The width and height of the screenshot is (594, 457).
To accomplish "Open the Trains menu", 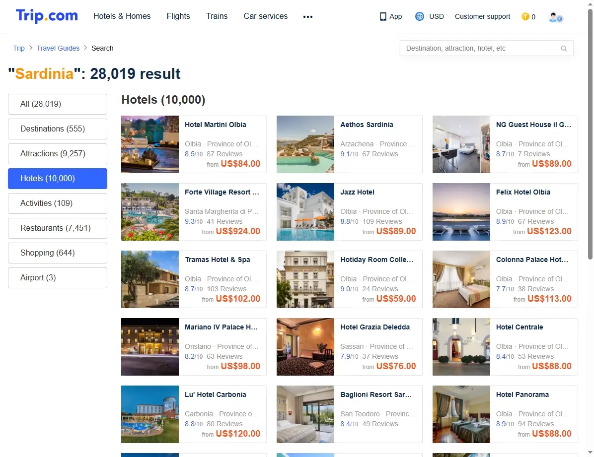I will pos(217,16).
